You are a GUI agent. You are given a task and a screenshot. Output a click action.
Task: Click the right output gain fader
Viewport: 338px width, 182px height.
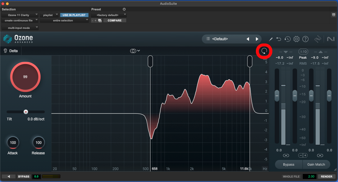pos(329,96)
